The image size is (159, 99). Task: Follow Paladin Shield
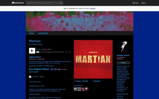(123, 63)
